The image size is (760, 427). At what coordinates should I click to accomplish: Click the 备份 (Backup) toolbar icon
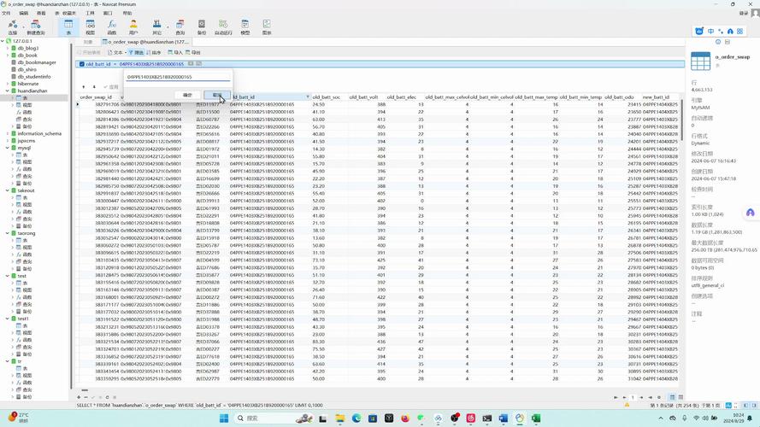(202, 27)
